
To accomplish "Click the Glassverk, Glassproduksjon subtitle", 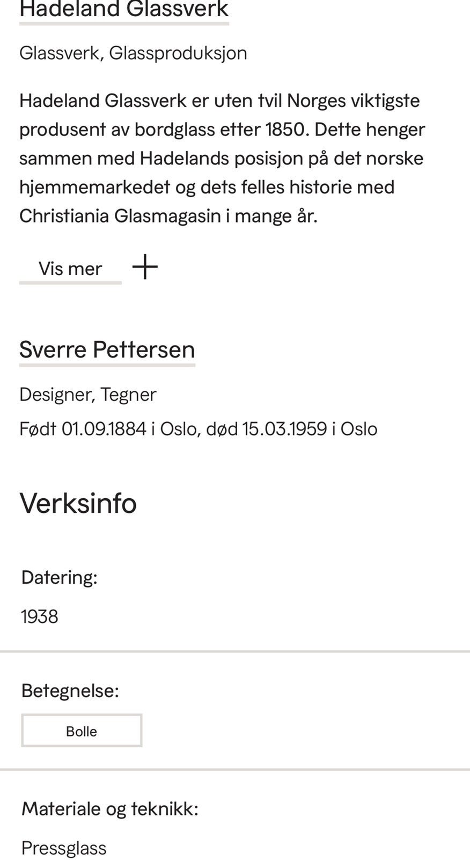I will tap(133, 53).
